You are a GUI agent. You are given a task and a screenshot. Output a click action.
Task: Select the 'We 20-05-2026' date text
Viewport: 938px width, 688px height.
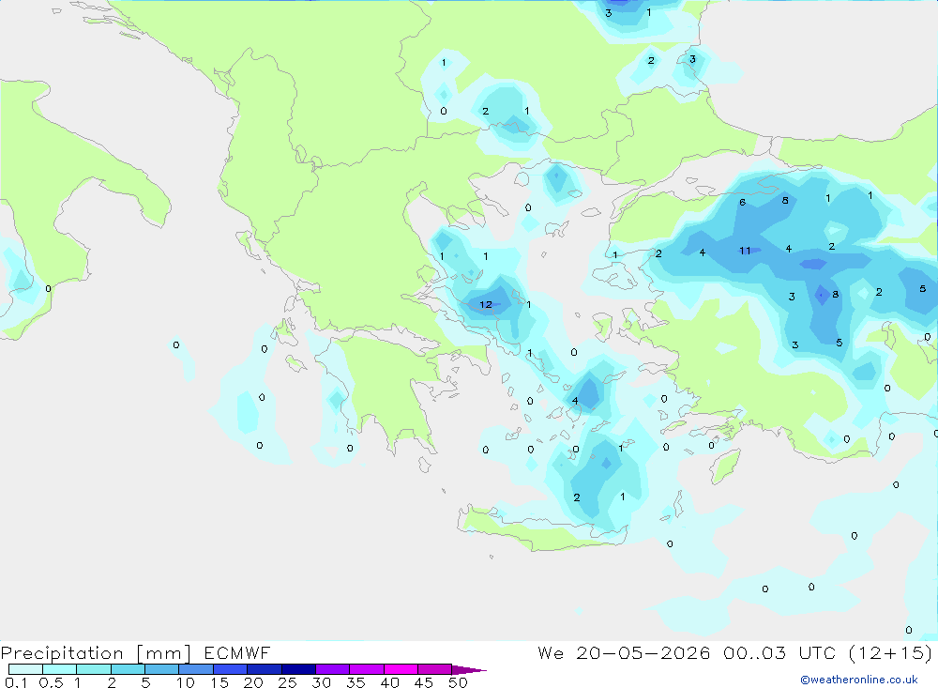tap(624, 652)
